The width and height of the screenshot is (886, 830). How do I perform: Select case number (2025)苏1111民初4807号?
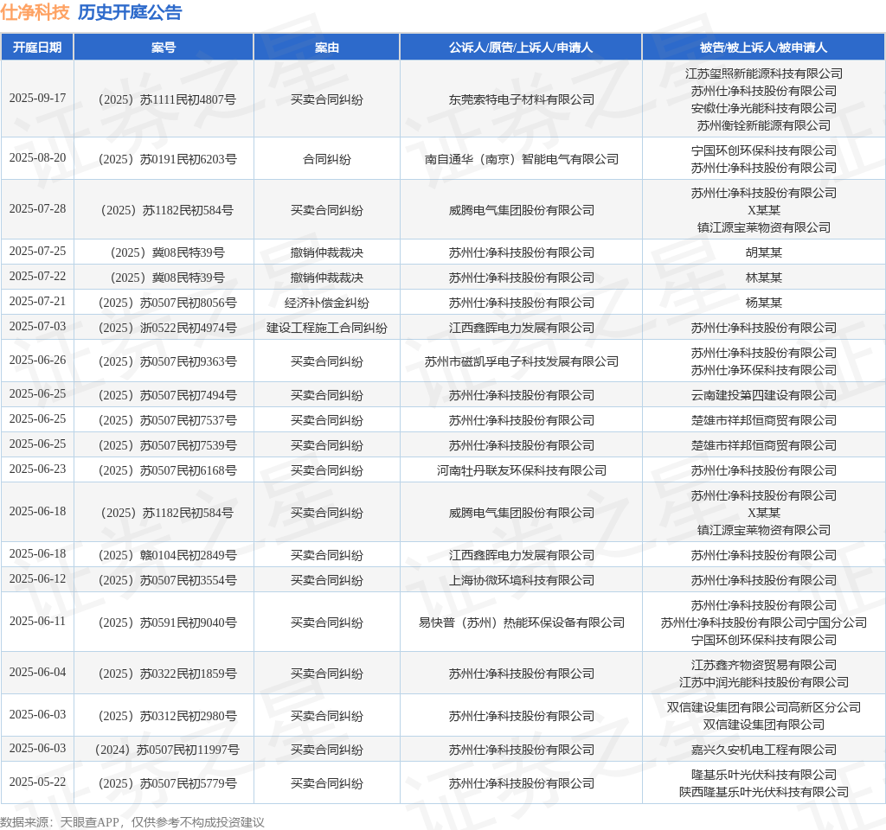tap(167, 100)
